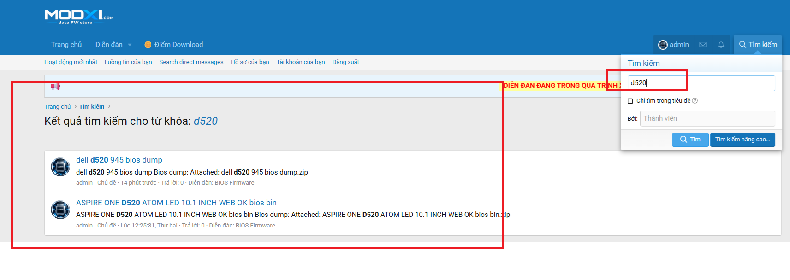Click the coin icon next to Điểm Download
The width and height of the screenshot is (790, 280).
click(x=148, y=45)
